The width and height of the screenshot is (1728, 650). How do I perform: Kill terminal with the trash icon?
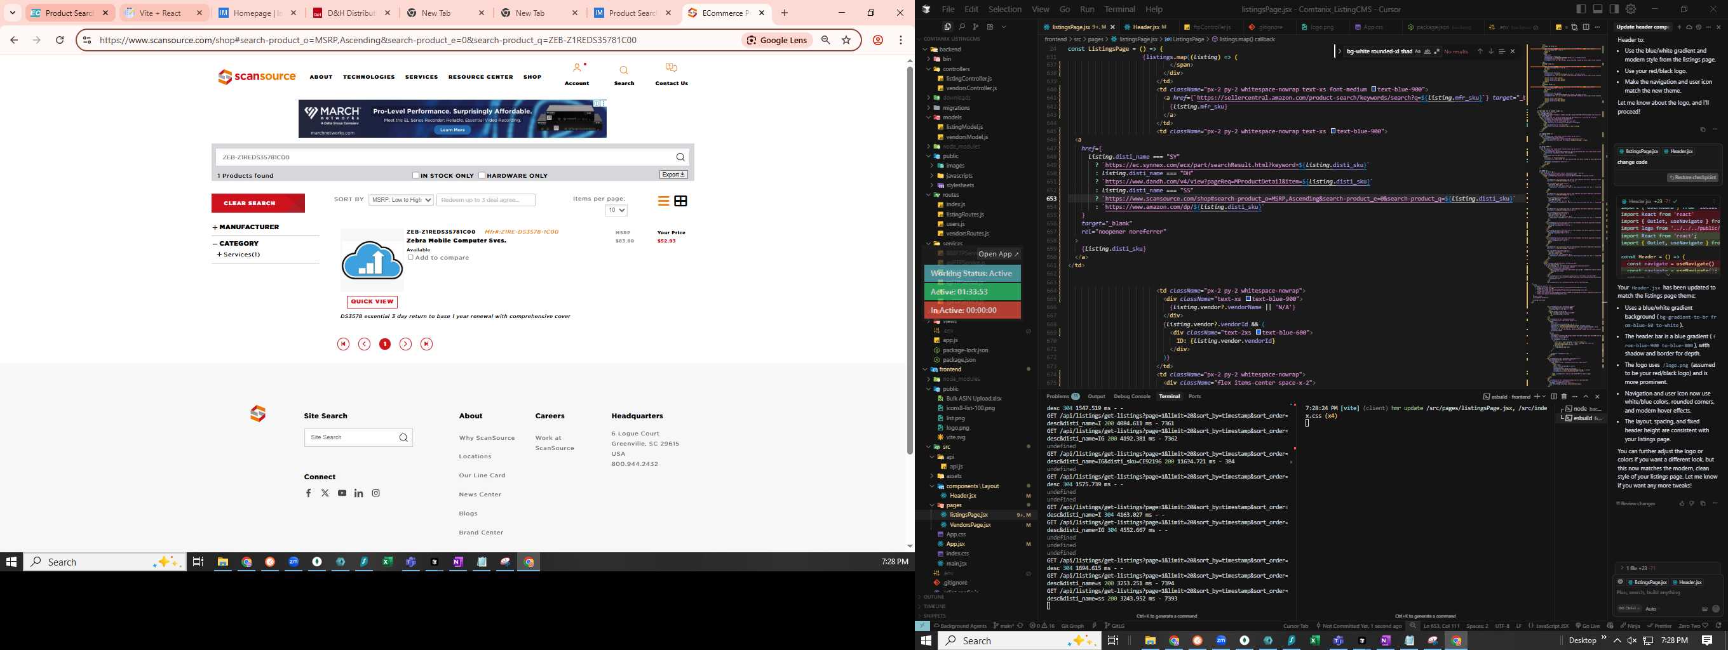click(x=1564, y=396)
